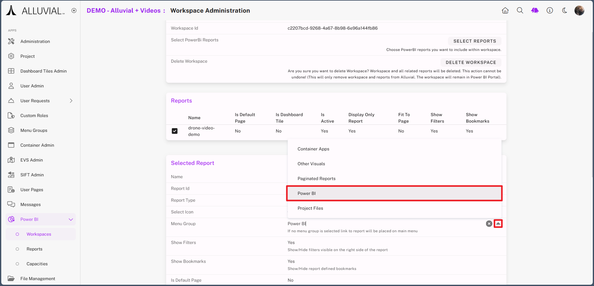Click the Custom Roles icon
Screen dimensions: 594x286
11,116
